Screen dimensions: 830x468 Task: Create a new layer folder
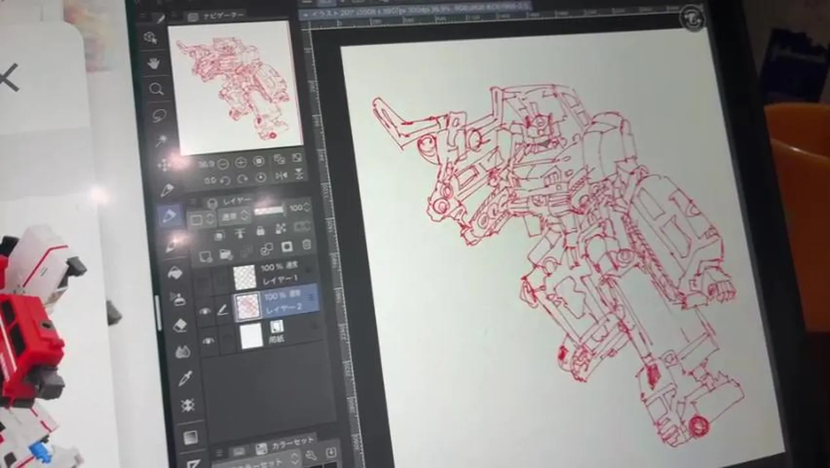coord(225,254)
